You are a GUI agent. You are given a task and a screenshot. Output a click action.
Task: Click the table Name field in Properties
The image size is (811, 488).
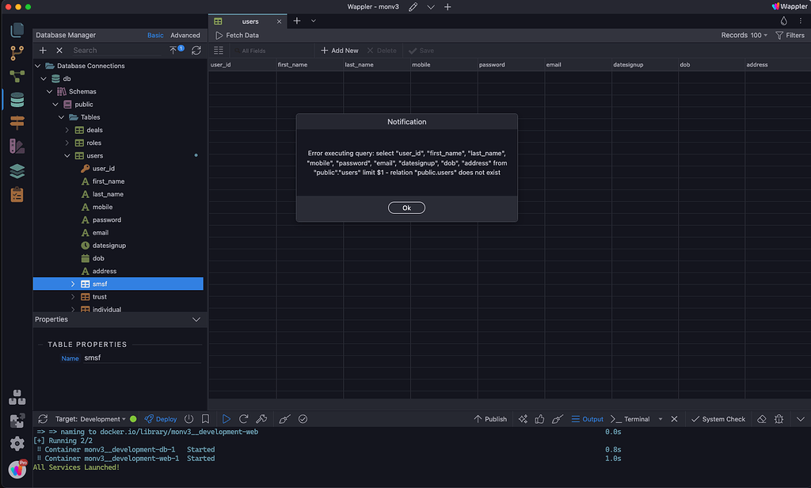[141, 358]
